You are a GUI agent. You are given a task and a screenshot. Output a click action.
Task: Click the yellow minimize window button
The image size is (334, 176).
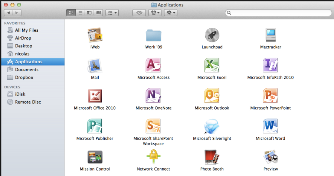tap(12, 5)
